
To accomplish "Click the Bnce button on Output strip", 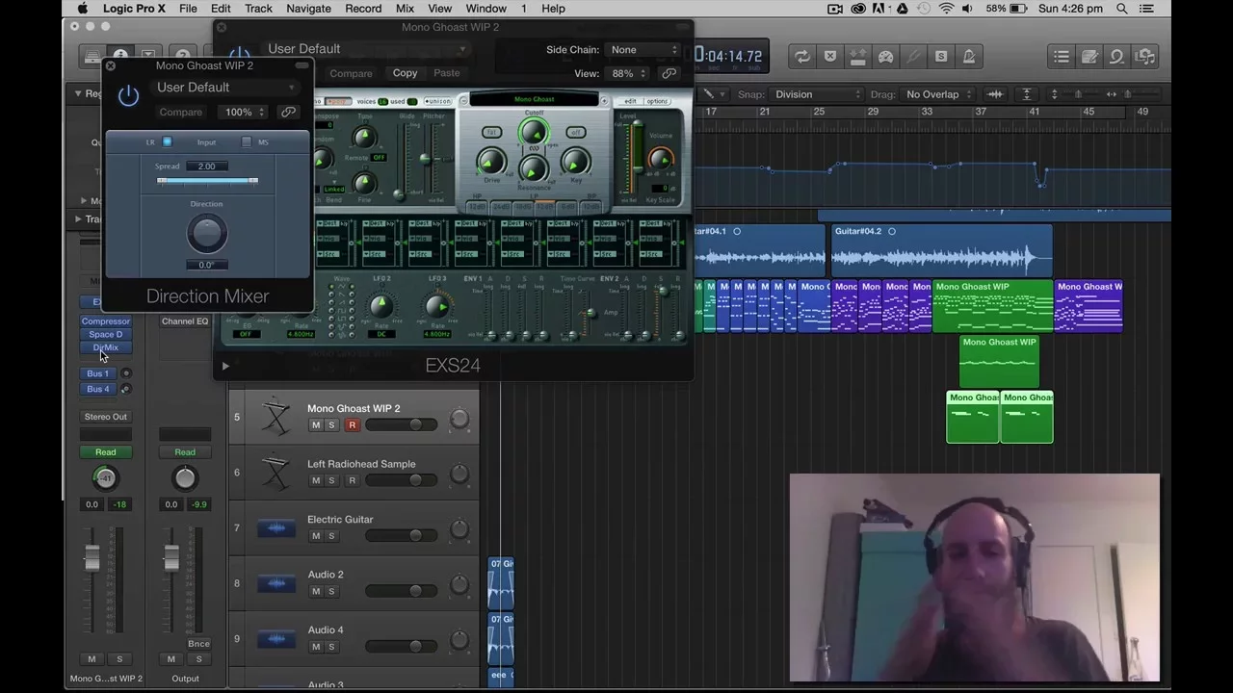I will click(198, 644).
